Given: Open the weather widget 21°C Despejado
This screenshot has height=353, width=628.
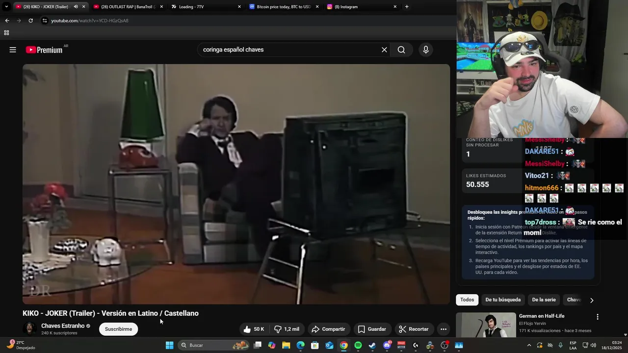Looking at the screenshot, I should pyautogui.click(x=22, y=345).
